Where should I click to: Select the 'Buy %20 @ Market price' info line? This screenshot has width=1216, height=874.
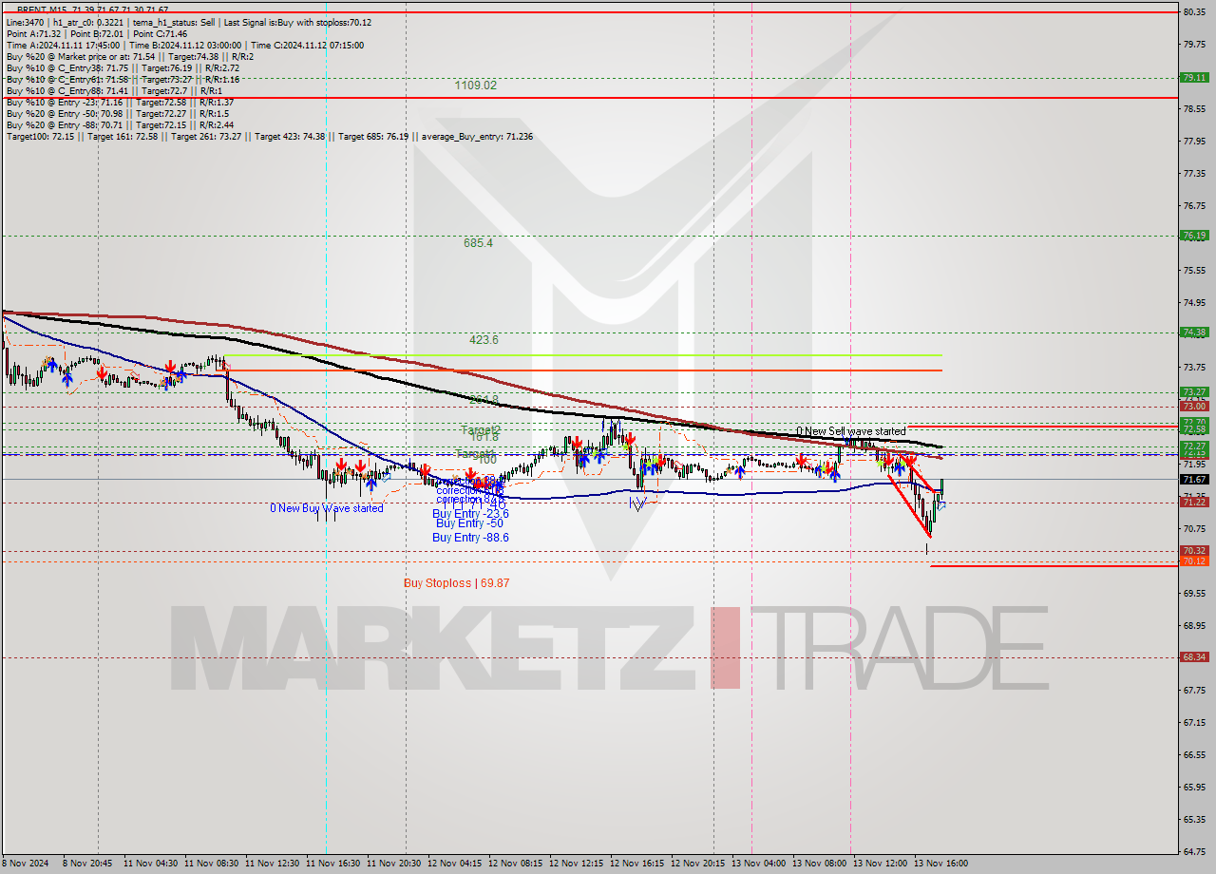pyautogui.click(x=130, y=57)
